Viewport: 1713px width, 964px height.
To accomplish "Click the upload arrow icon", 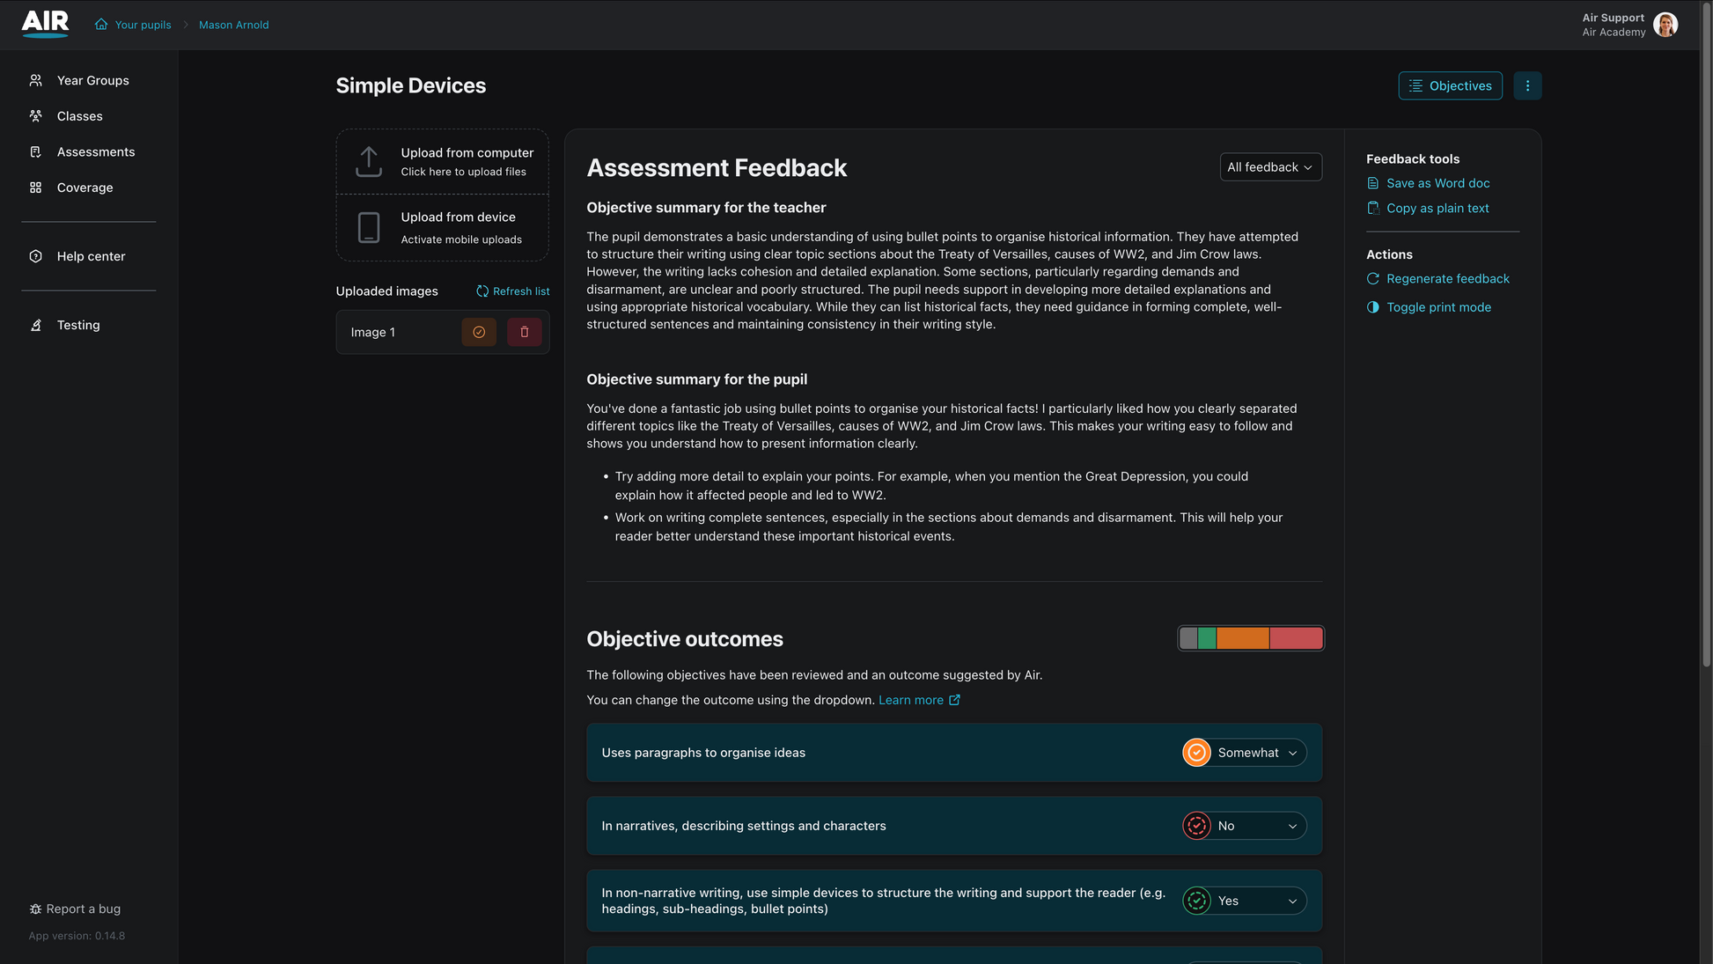I will [369, 162].
